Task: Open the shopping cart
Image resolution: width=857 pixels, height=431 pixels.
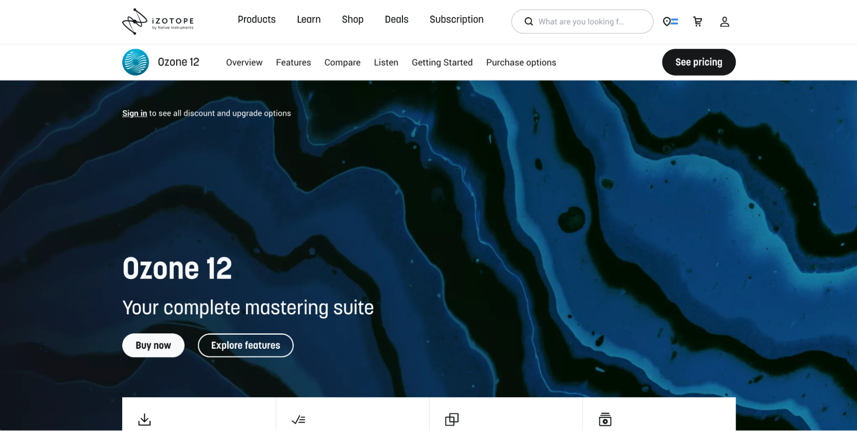Action: pyautogui.click(x=698, y=21)
